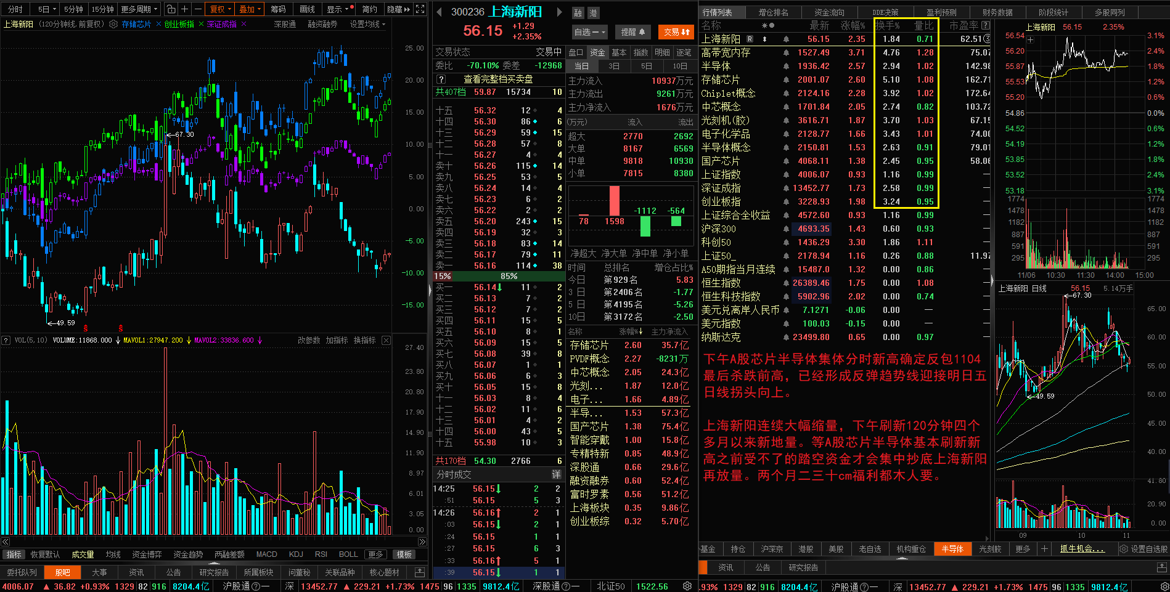This screenshot has height=592, width=1170.
Task: Open the 研究报告 tab below the chart
Action: (214, 572)
